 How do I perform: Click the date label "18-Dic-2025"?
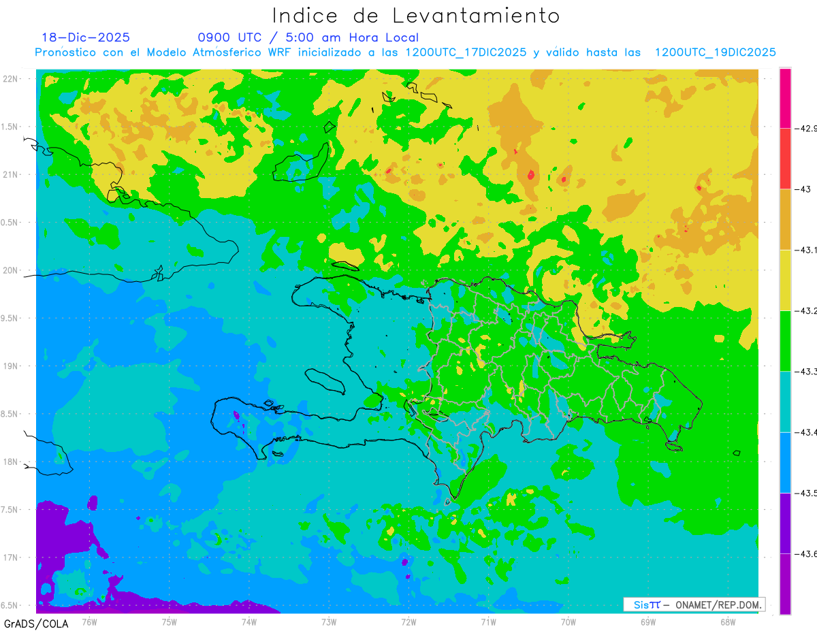coord(86,37)
